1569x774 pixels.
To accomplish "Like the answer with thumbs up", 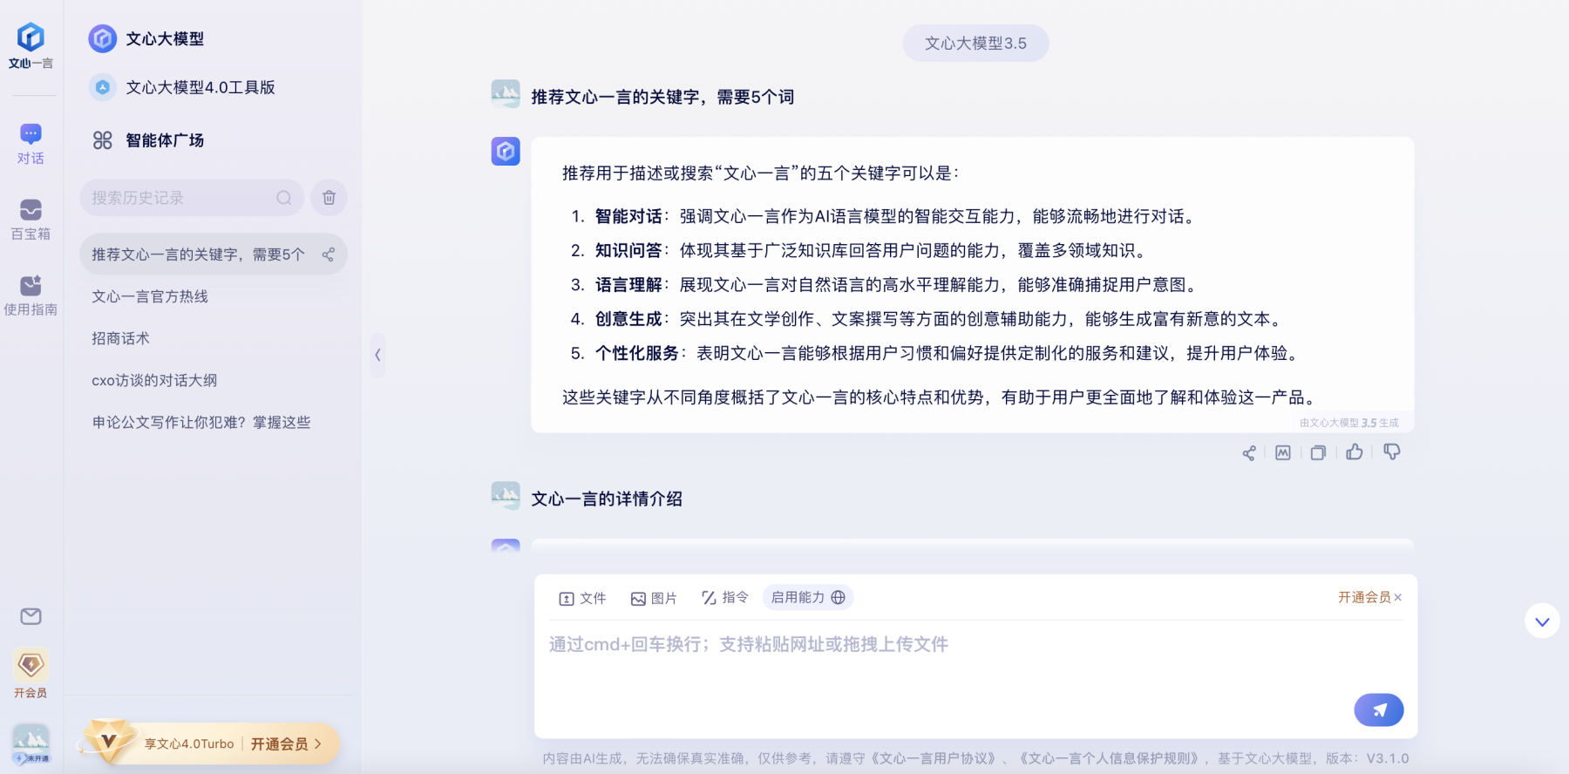I will pos(1354,451).
